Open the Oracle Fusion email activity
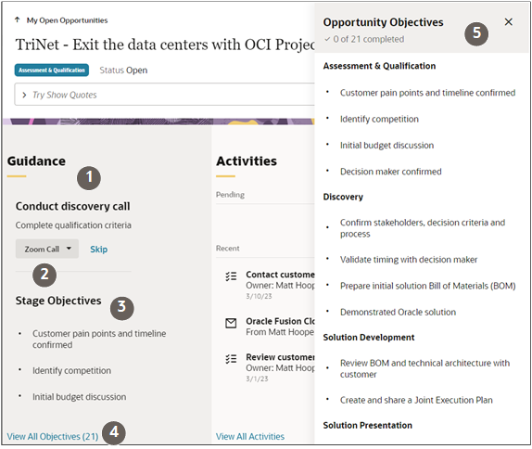This screenshot has width=532, height=449. pos(280,327)
